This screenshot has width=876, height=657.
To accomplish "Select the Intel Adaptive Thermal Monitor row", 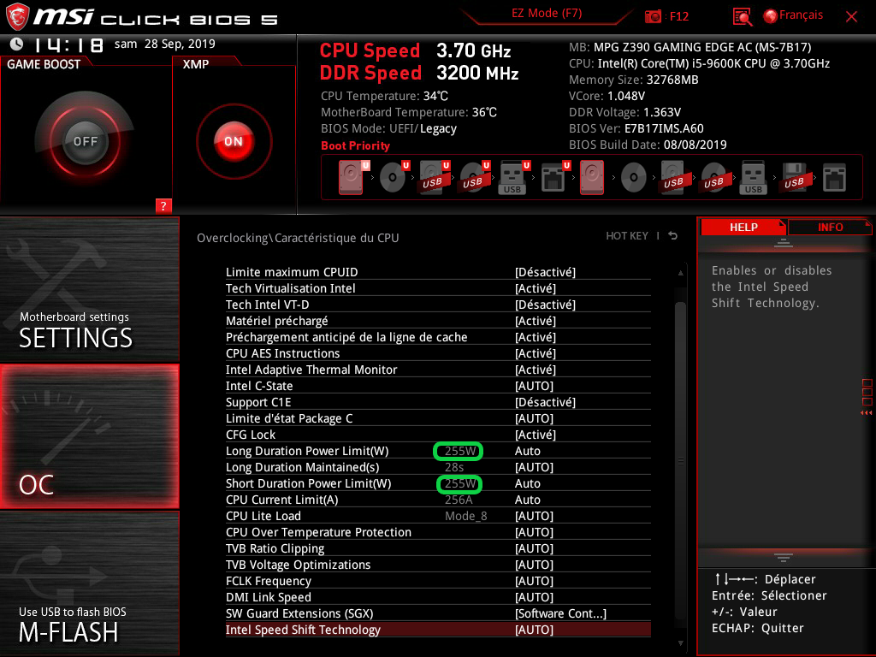I will pyautogui.click(x=438, y=370).
